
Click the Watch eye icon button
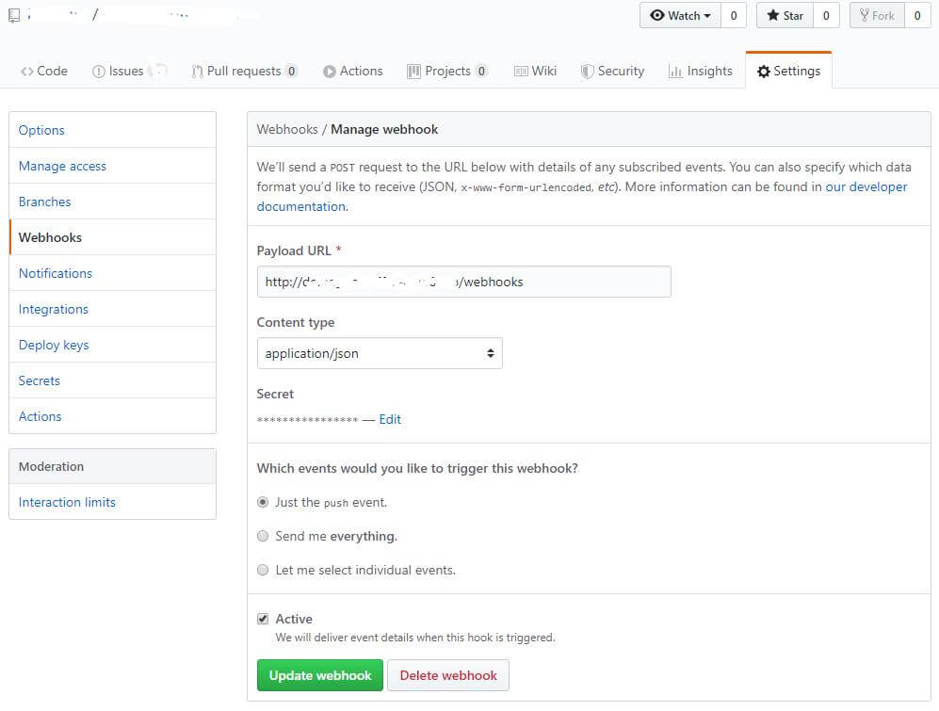tap(680, 15)
